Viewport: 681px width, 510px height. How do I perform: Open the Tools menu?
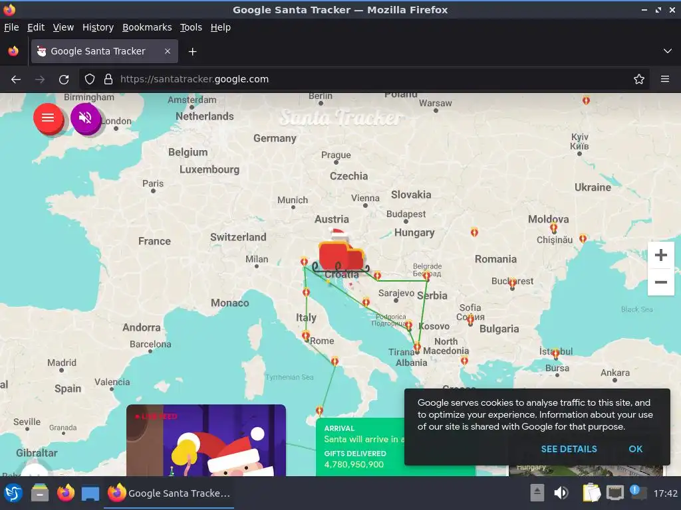tap(191, 27)
